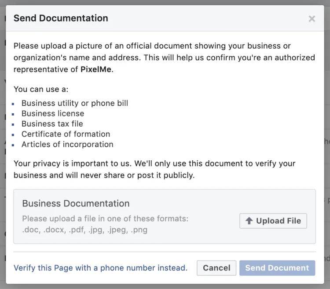
Task: Click 'Articles of incorporation' list item
Action: click(67, 144)
